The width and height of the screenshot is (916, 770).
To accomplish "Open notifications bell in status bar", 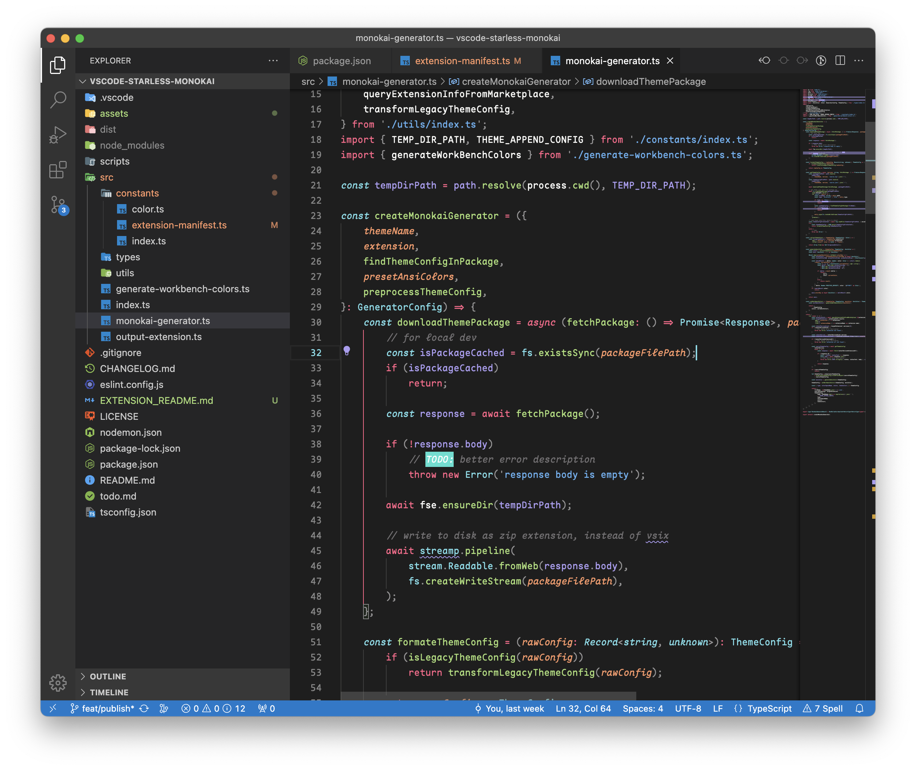I will point(859,708).
